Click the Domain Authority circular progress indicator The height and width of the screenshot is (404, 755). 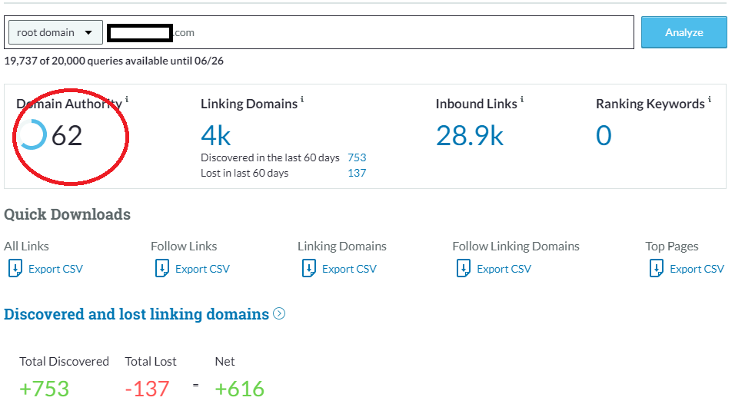32,135
